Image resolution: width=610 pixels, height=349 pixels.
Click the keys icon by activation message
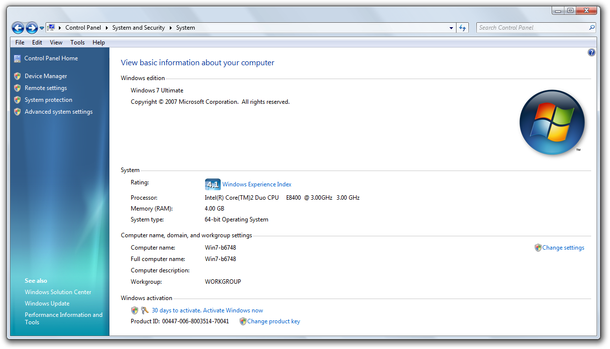[145, 310]
